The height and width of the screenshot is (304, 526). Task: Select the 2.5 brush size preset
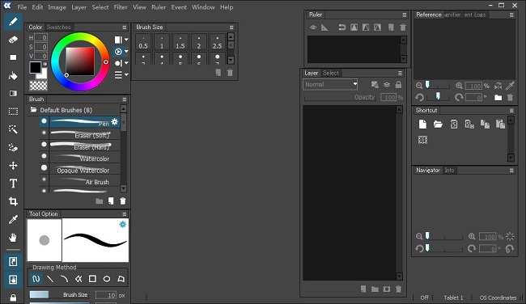tap(217, 42)
